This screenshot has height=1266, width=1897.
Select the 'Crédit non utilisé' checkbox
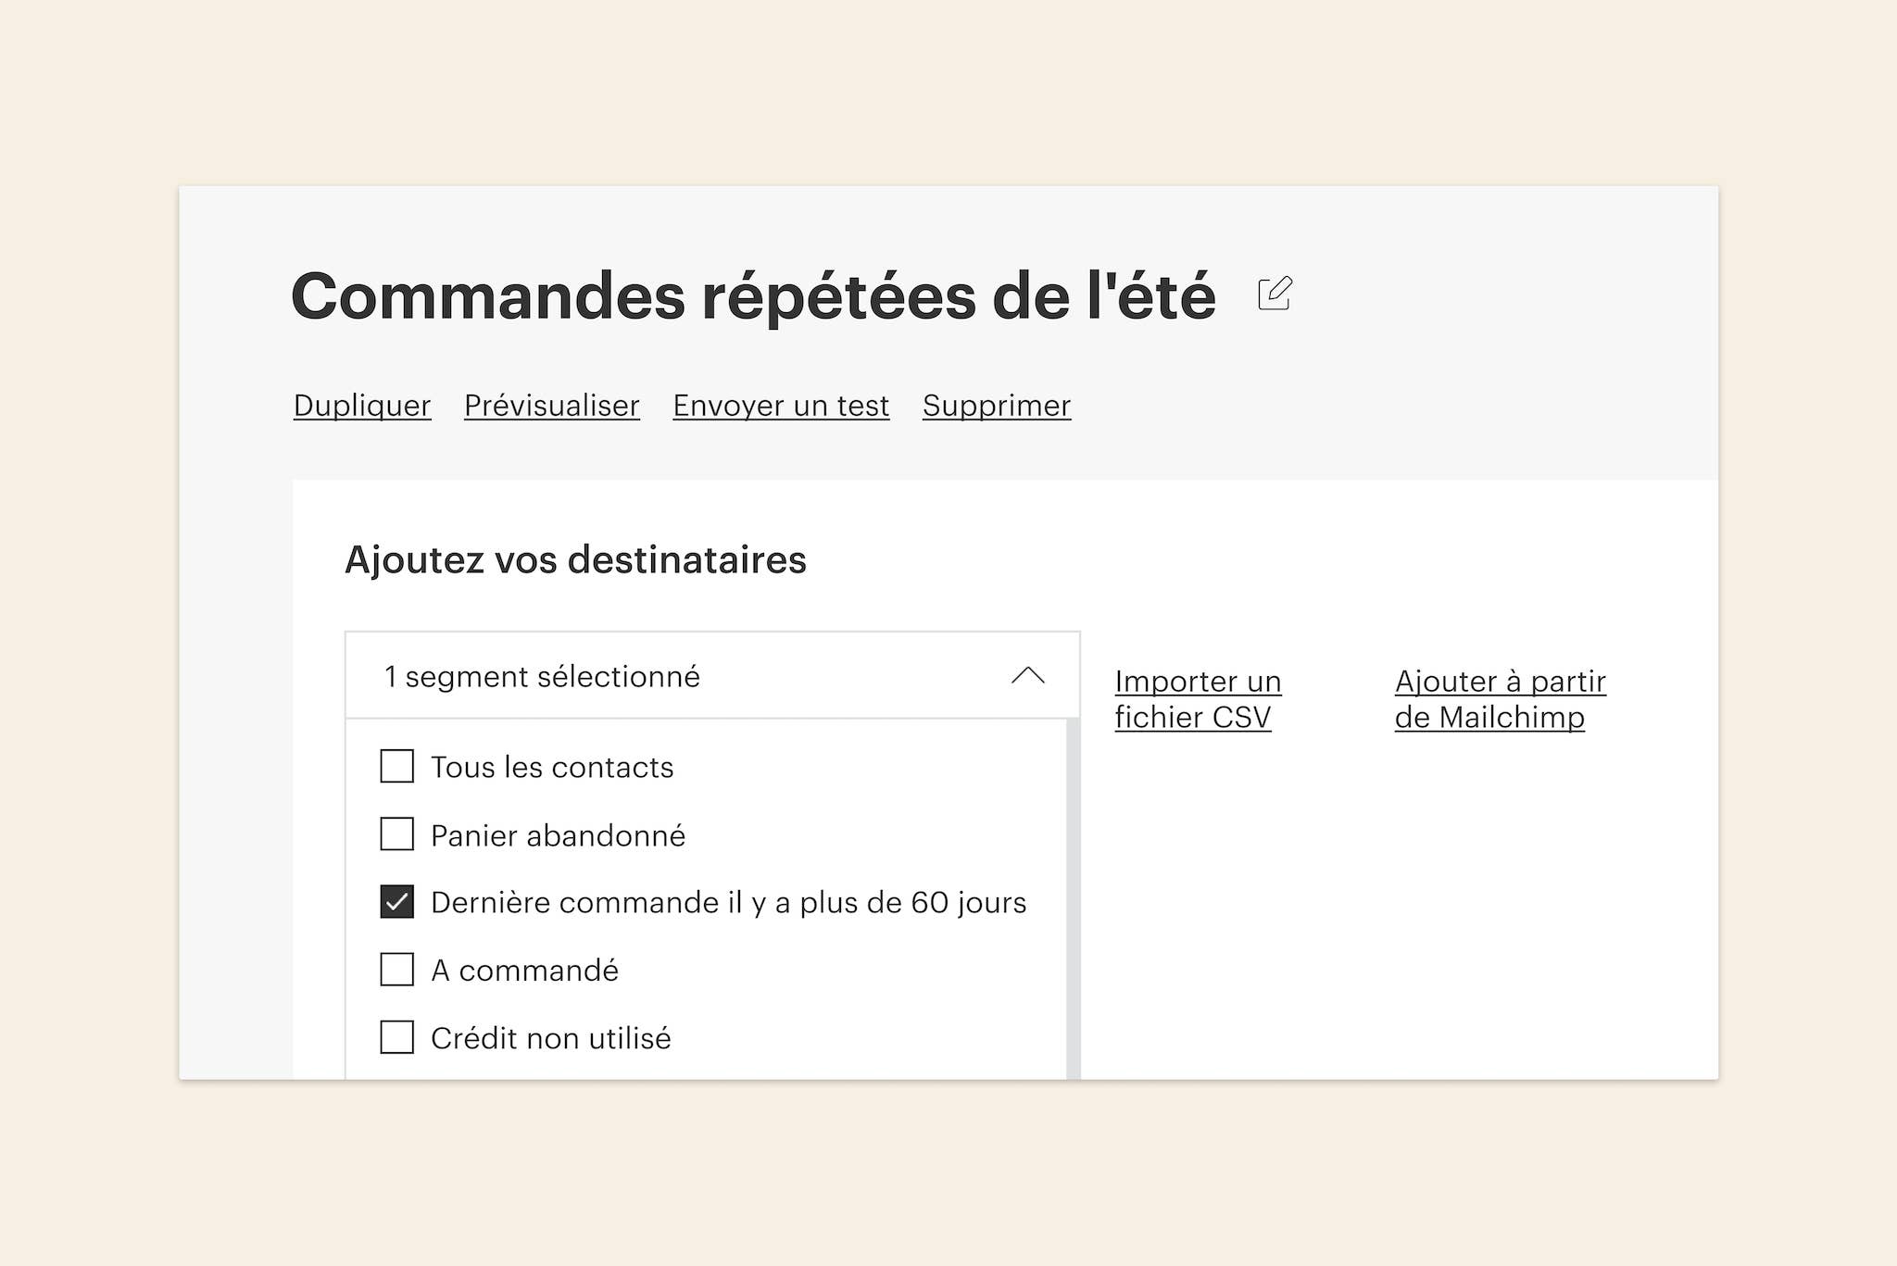397,1037
